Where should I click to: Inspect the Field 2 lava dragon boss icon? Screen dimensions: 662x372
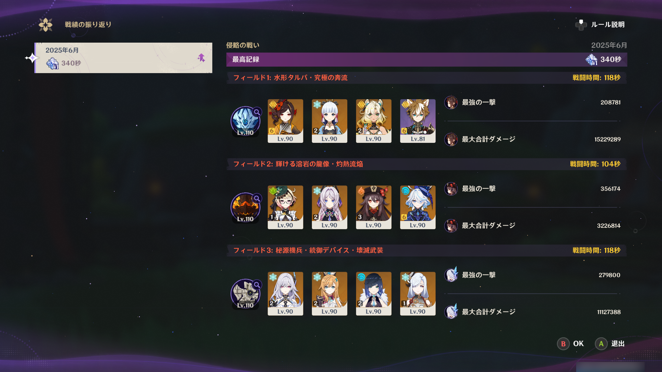[245, 207]
